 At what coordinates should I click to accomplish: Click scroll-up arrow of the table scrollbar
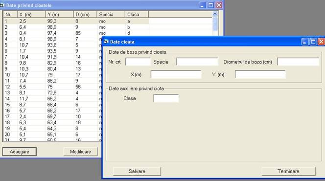click(215, 14)
